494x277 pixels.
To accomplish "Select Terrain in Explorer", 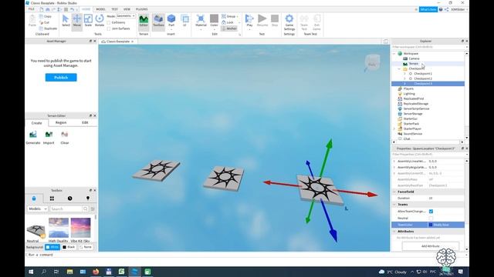I will 414,63.
